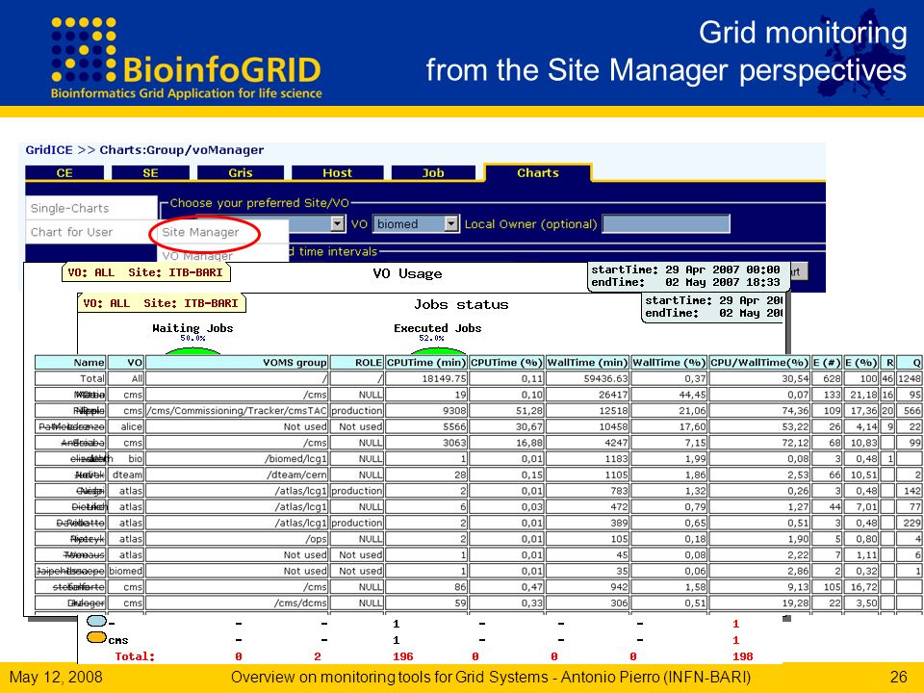Viewport: 924px width, 693px height.
Task: Click the /dteam/cern group cell
Action: pos(237,475)
